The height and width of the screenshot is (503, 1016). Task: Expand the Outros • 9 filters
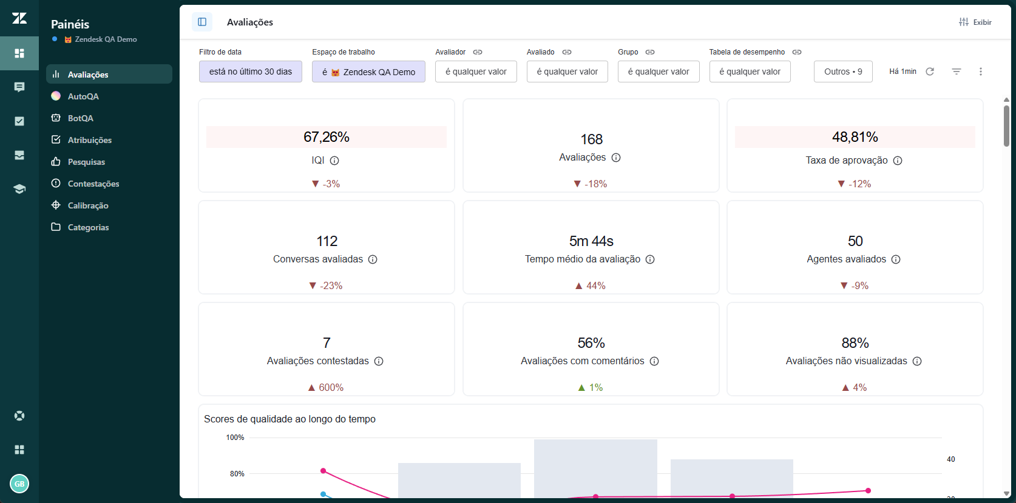(x=843, y=72)
